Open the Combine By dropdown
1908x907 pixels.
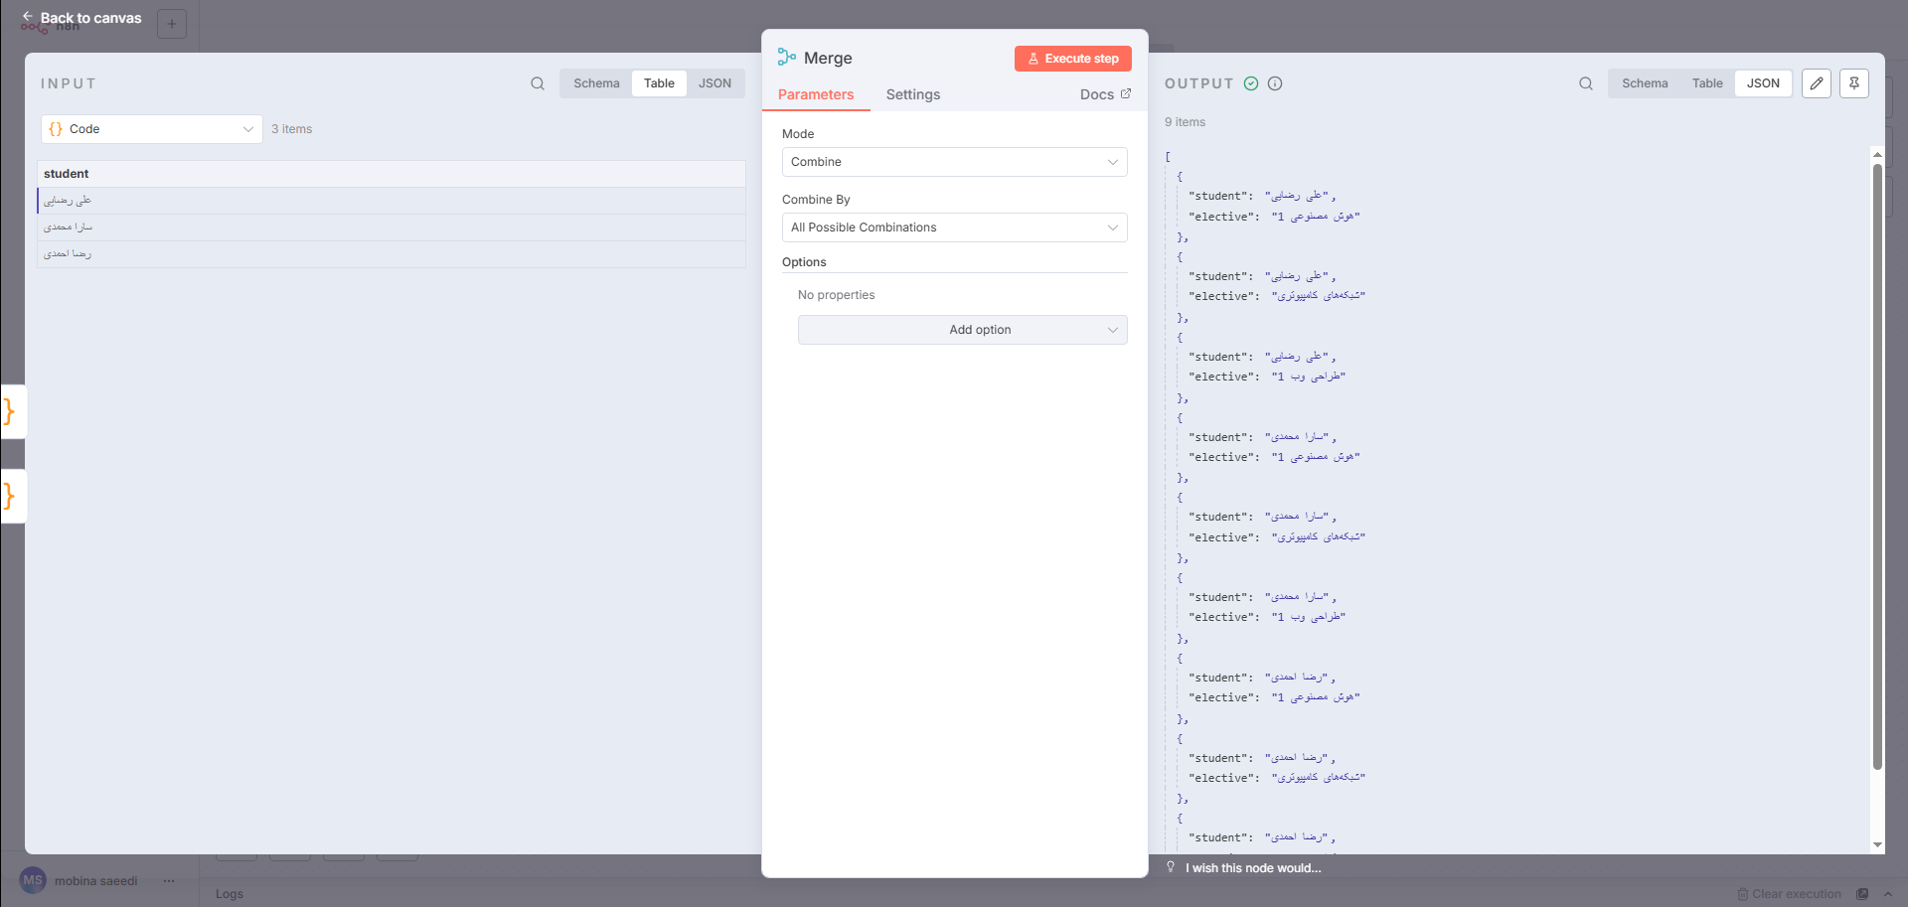pyautogui.click(x=953, y=227)
